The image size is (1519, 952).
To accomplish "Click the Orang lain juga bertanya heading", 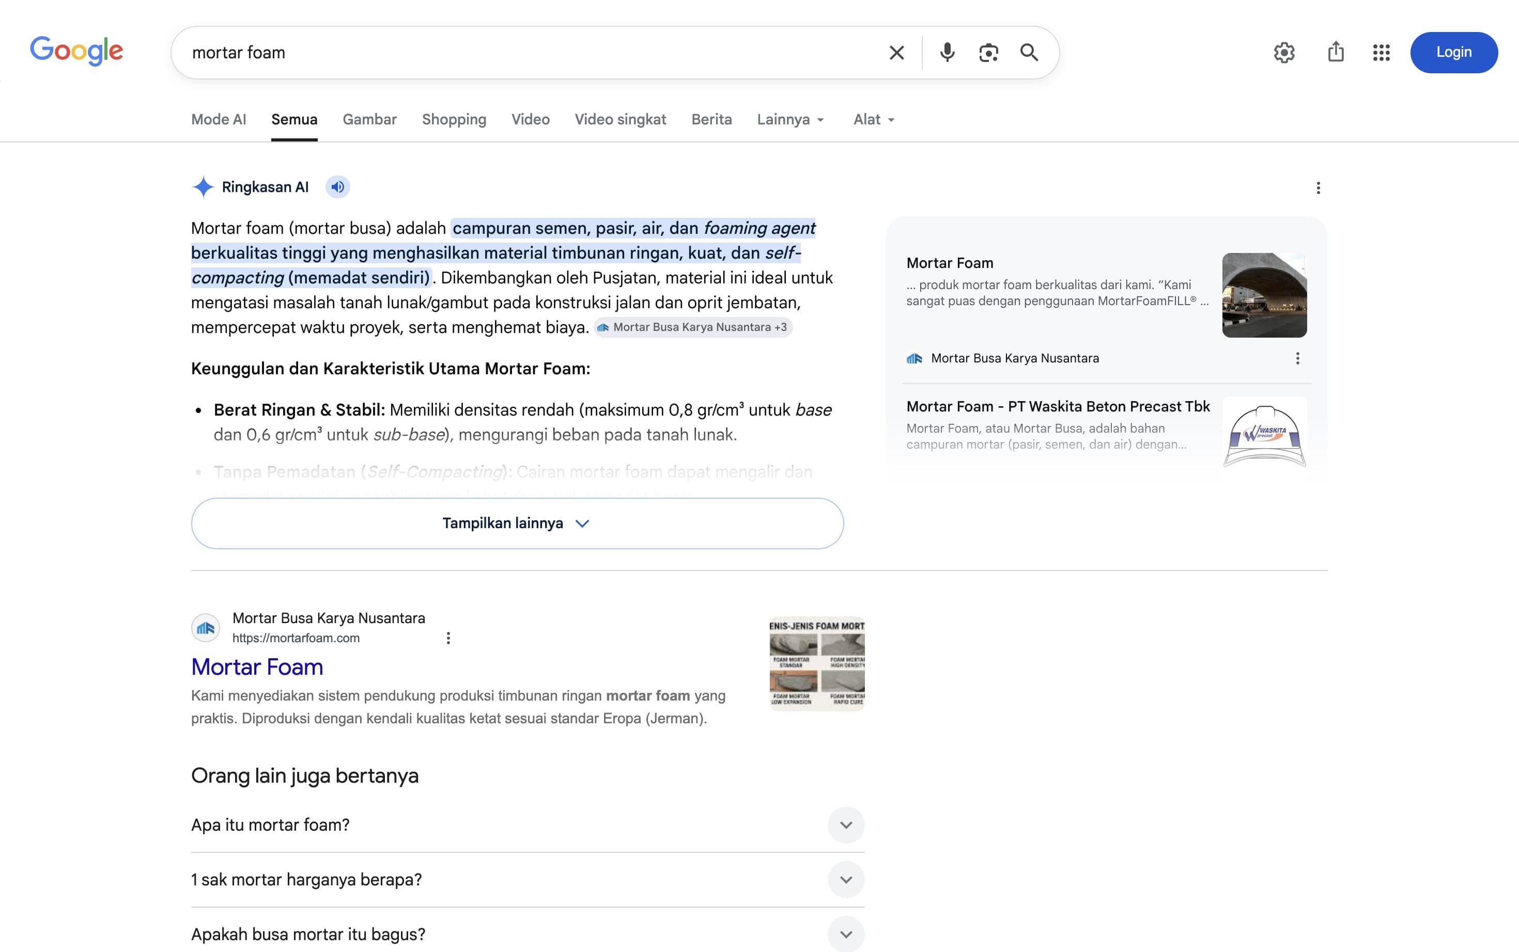I will coord(304,776).
